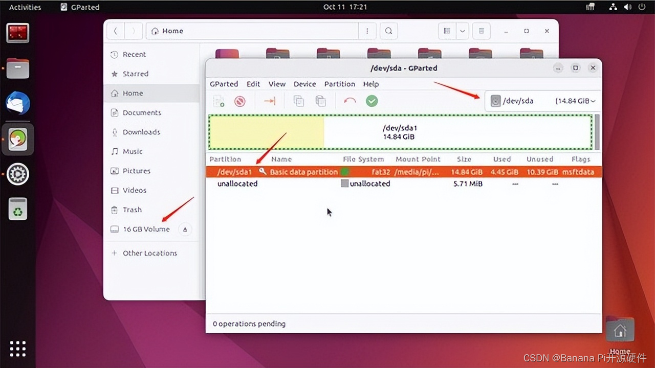Image resolution: width=655 pixels, height=368 pixels.
Task: Click the Delete partition toolbar icon
Action: pos(240,101)
